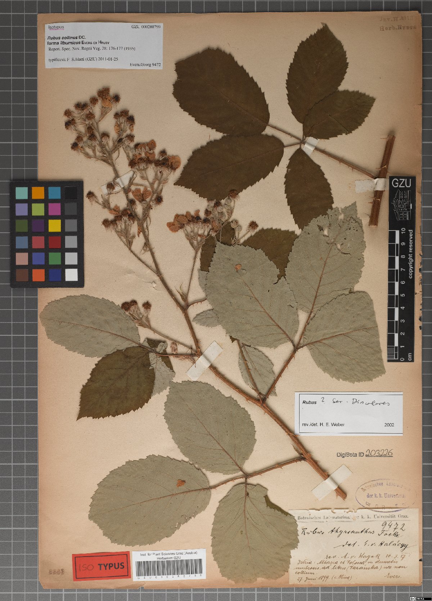Click the GZU building logo on the scale bar
Viewport: 432px width, 601px height.
coord(401,206)
